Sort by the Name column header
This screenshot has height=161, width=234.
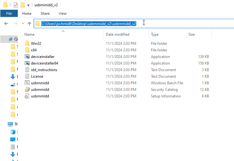(30, 34)
